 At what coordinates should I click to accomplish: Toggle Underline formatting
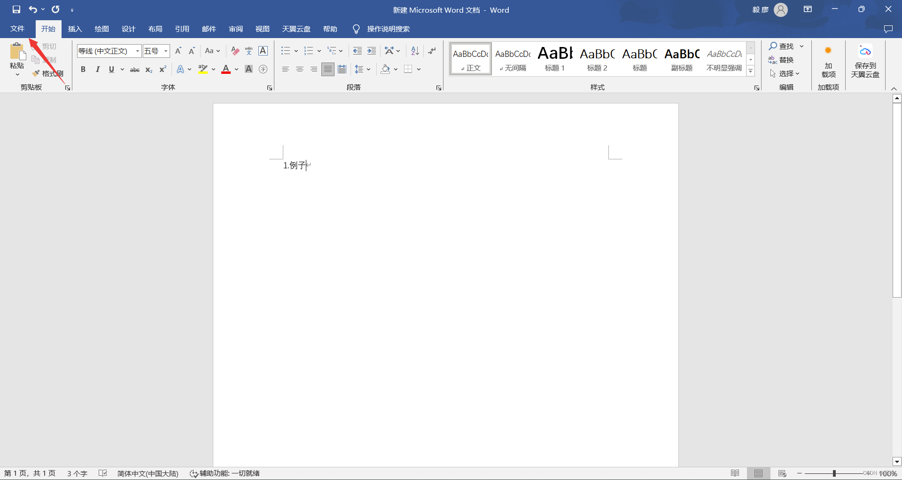(x=111, y=70)
